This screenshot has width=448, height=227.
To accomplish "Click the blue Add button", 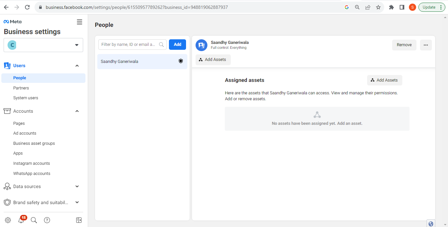I will click(177, 45).
